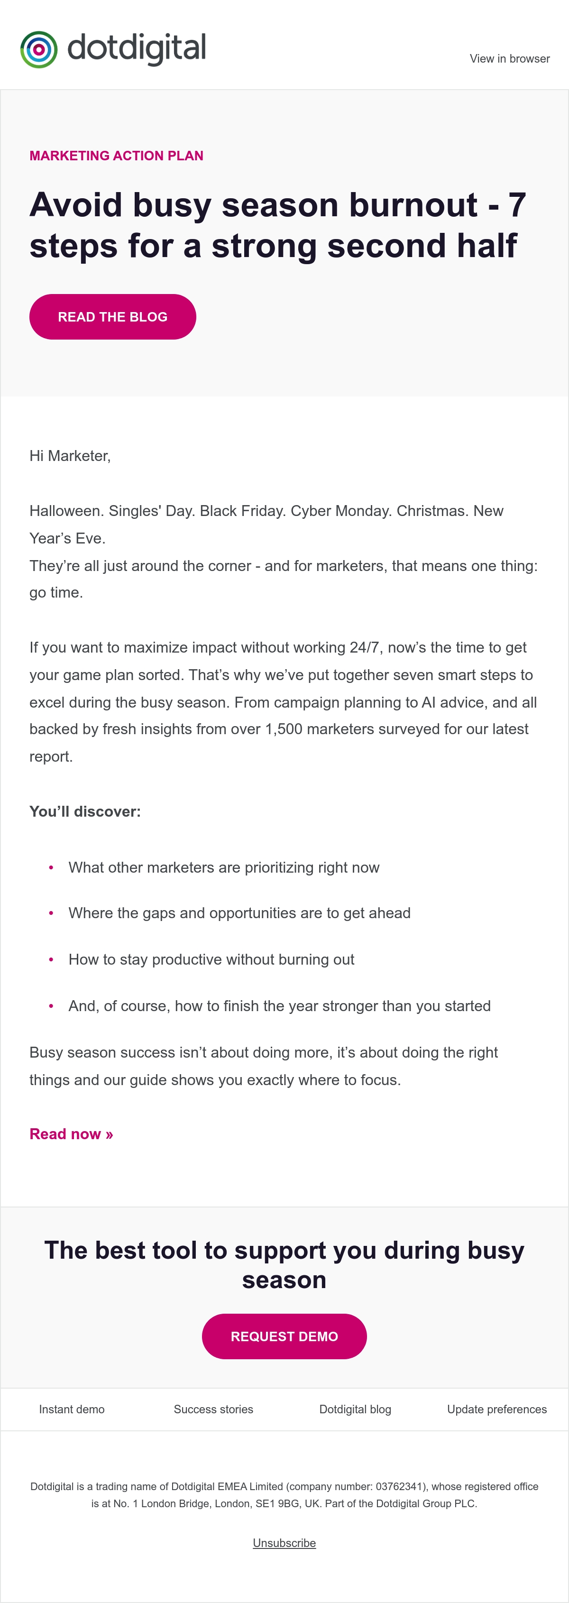The width and height of the screenshot is (569, 1603).
Task: Open the View in browser link
Action: click(x=509, y=58)
